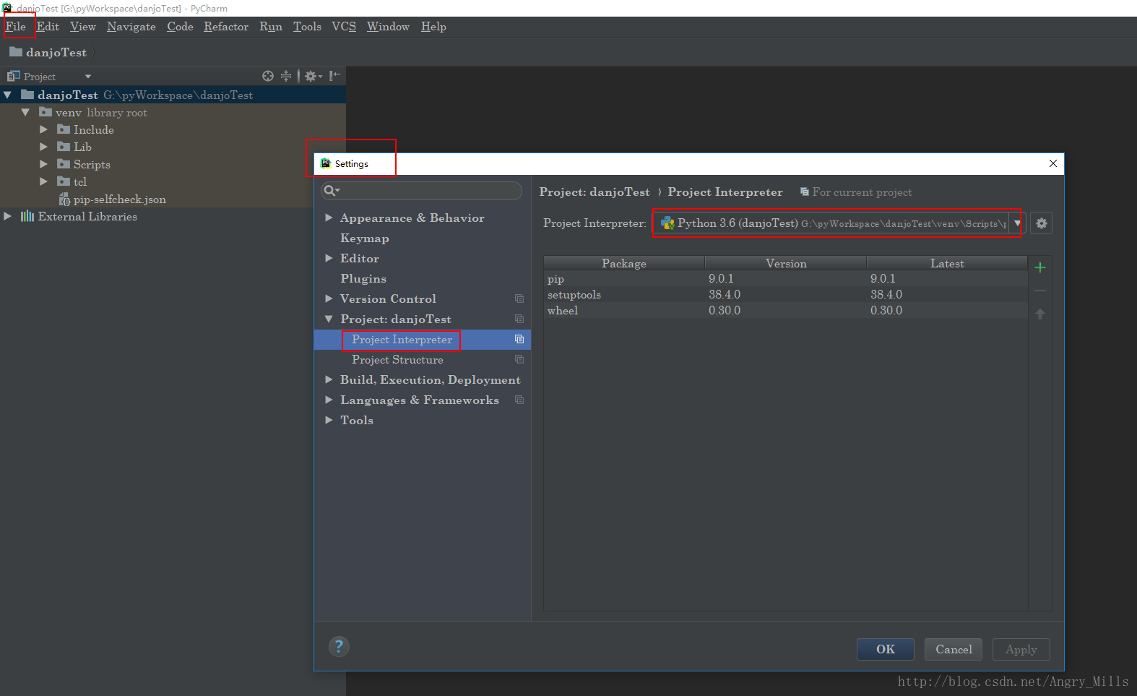Open the Project view selector dropdown
The image size is (1137, 696).
coord(88,77)
